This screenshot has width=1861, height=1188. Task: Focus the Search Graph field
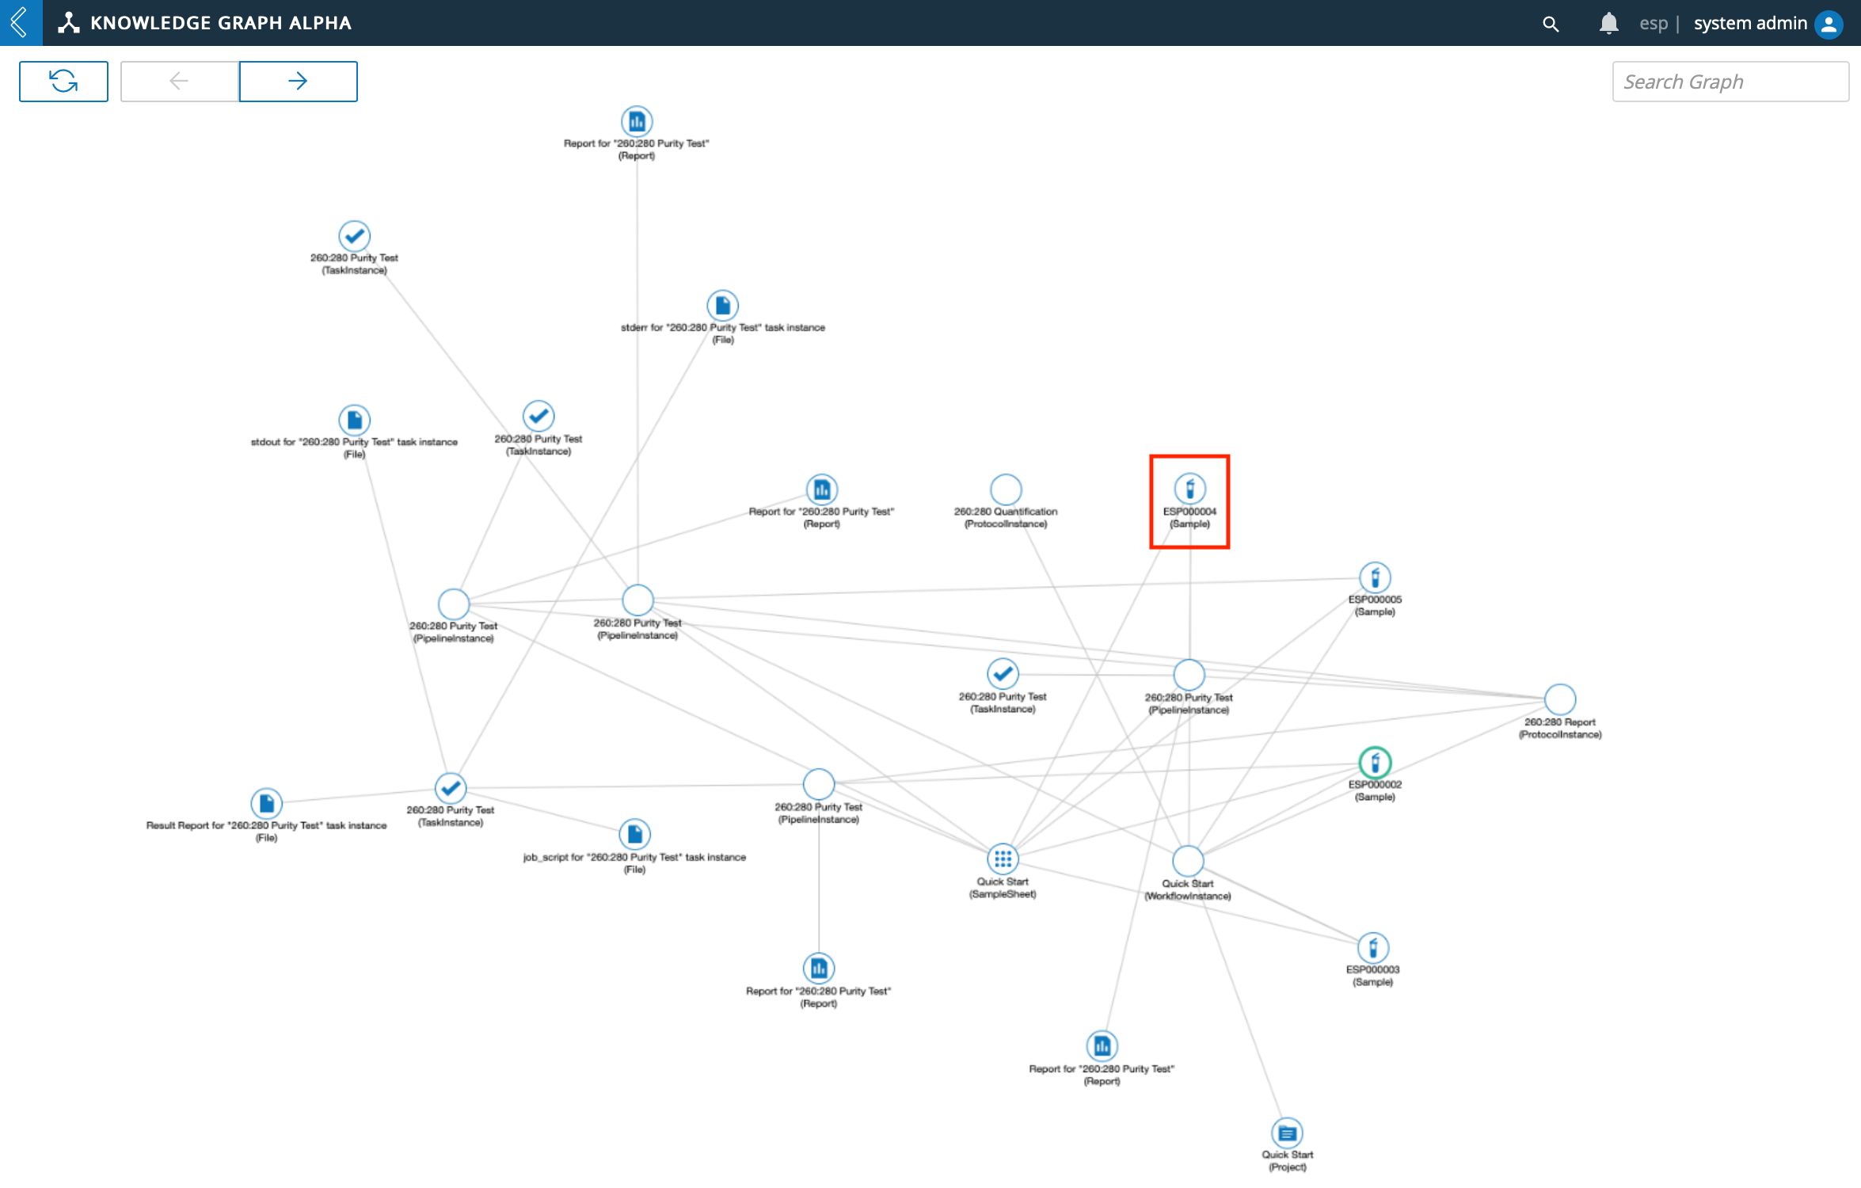[1730, 82]
